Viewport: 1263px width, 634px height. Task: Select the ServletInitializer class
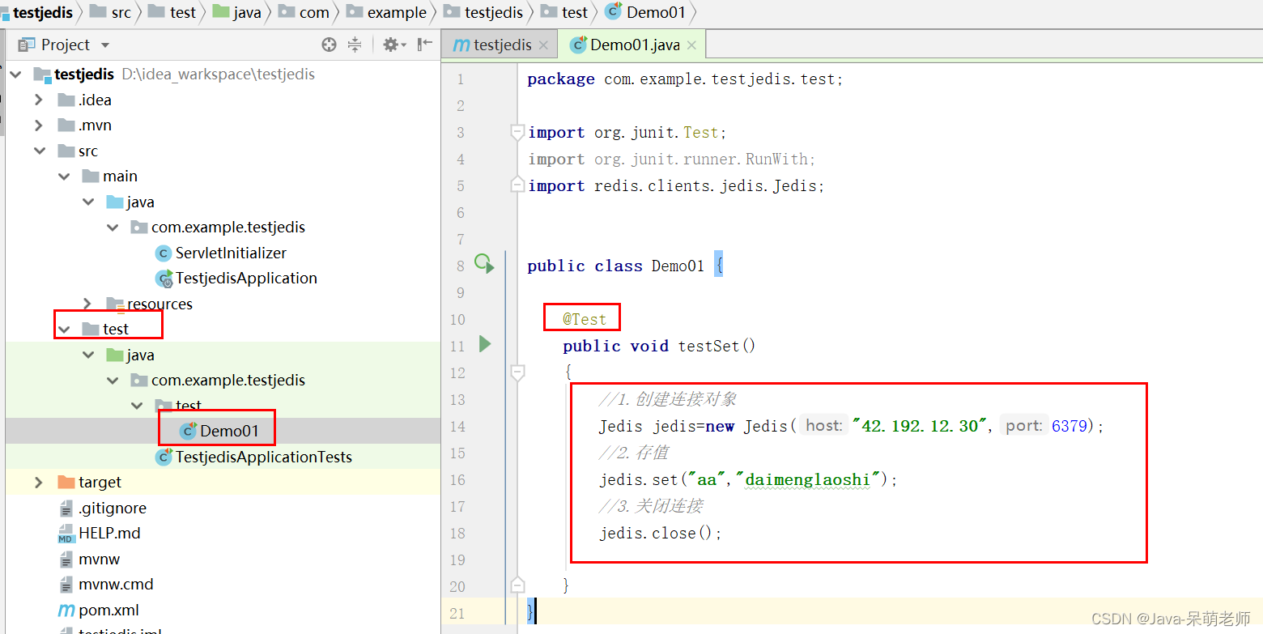[x=231, y=253]
